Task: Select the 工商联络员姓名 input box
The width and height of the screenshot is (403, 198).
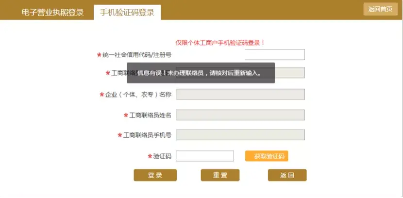Action: coord(240,115)
